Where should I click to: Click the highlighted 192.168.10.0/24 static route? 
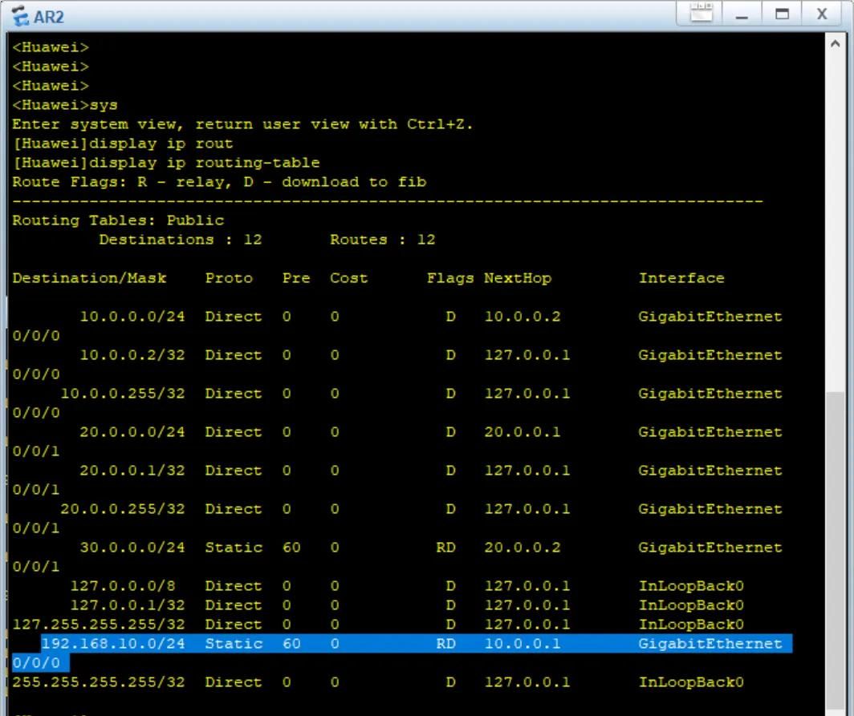[113, 644]
